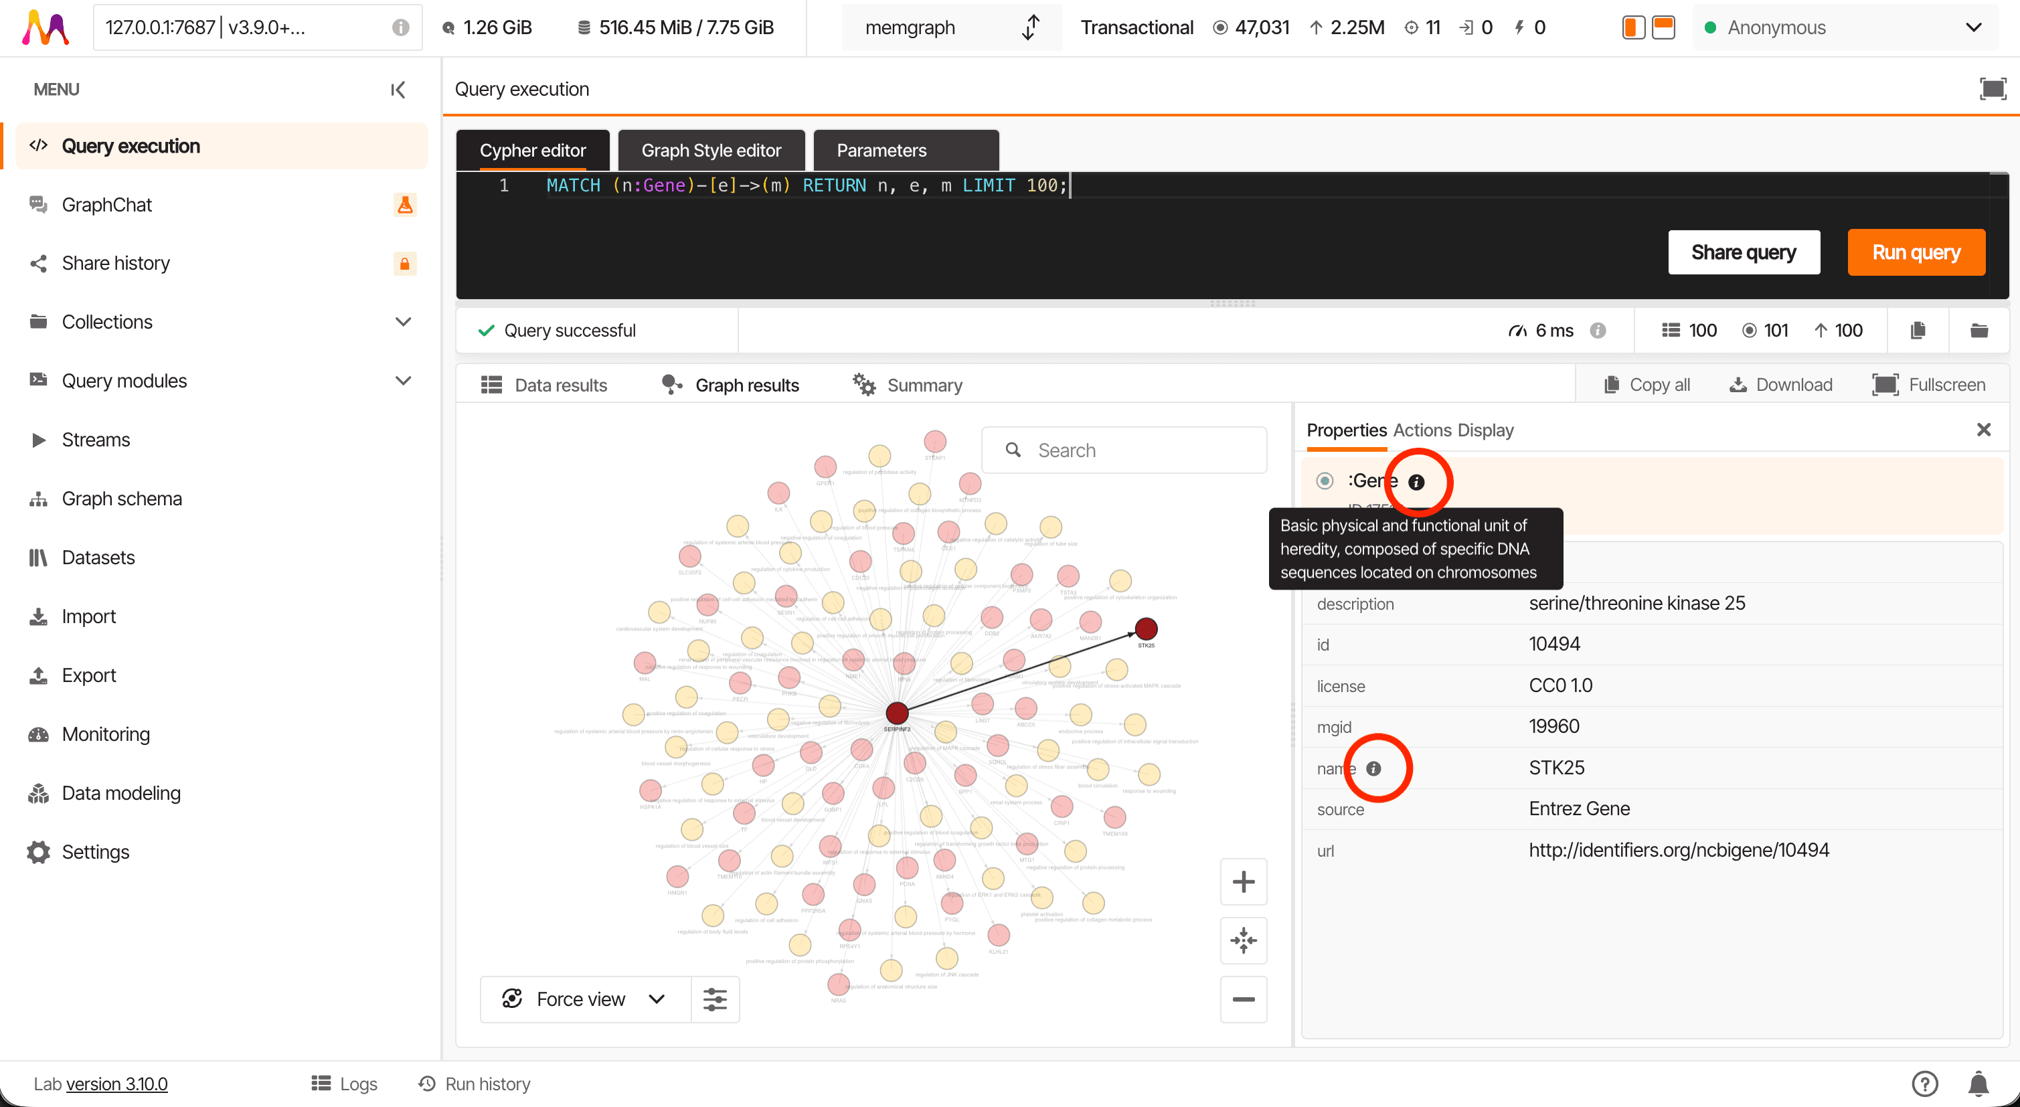This screenshot has height=1107, width=2020.
Task: Click the fit graph to view icon
Action: point(1243,940)
